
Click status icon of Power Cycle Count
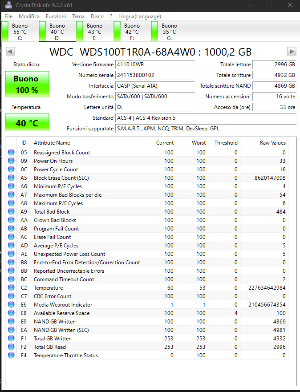[11, 169]
